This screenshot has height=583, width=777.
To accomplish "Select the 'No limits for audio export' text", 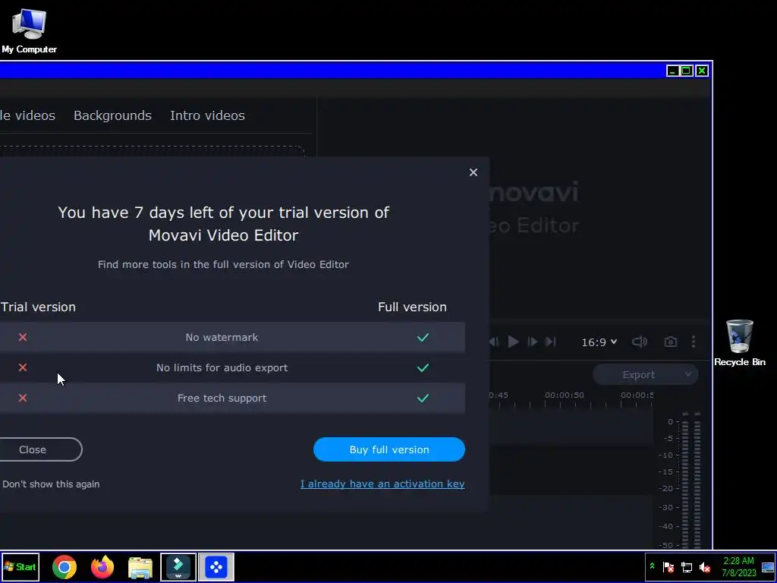I will [222, 368].
